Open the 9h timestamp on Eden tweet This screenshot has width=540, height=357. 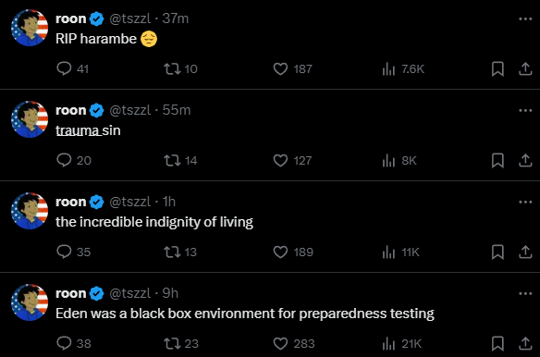click(170, 293)
